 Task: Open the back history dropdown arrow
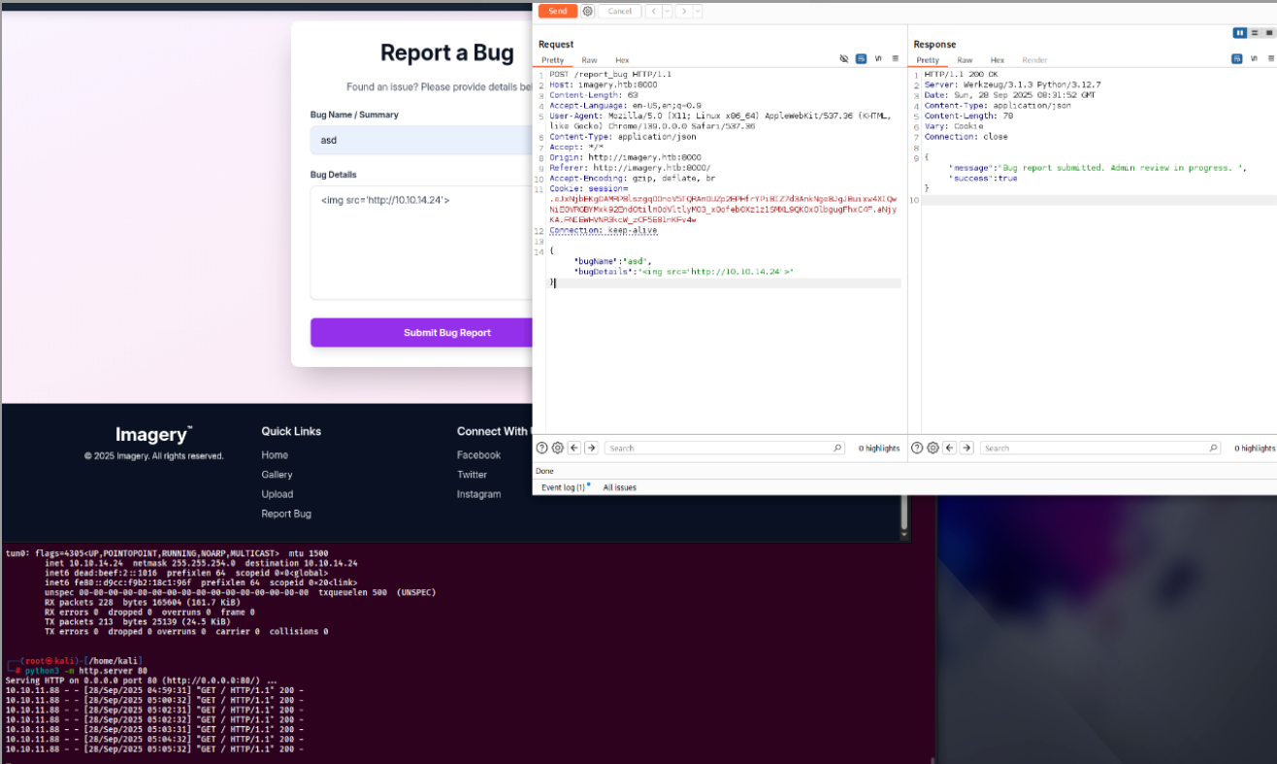(667, 11)
